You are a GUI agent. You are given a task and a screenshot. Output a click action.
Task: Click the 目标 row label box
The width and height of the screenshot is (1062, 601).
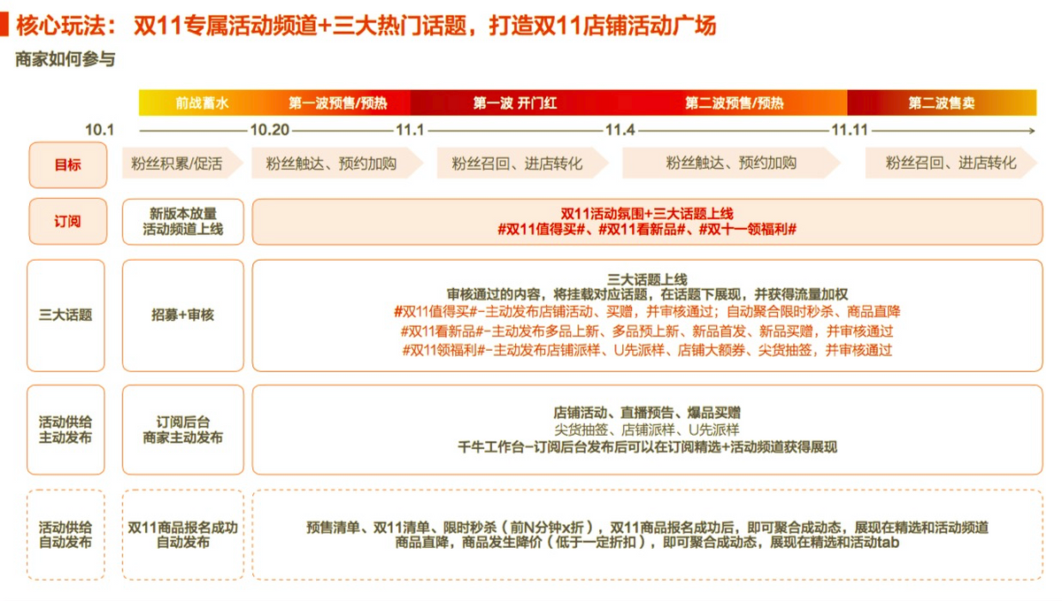click(x=68, y=165)
